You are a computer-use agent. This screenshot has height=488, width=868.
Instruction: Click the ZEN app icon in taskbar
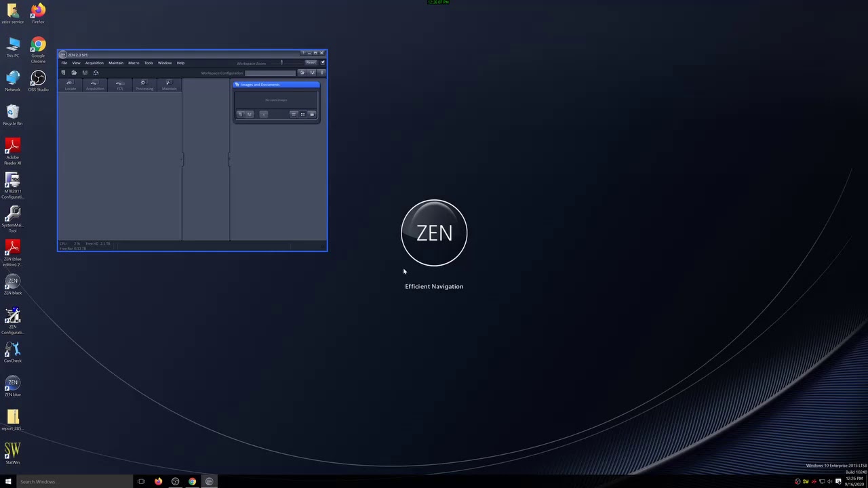pyautogui.click(x=210, y=481)
